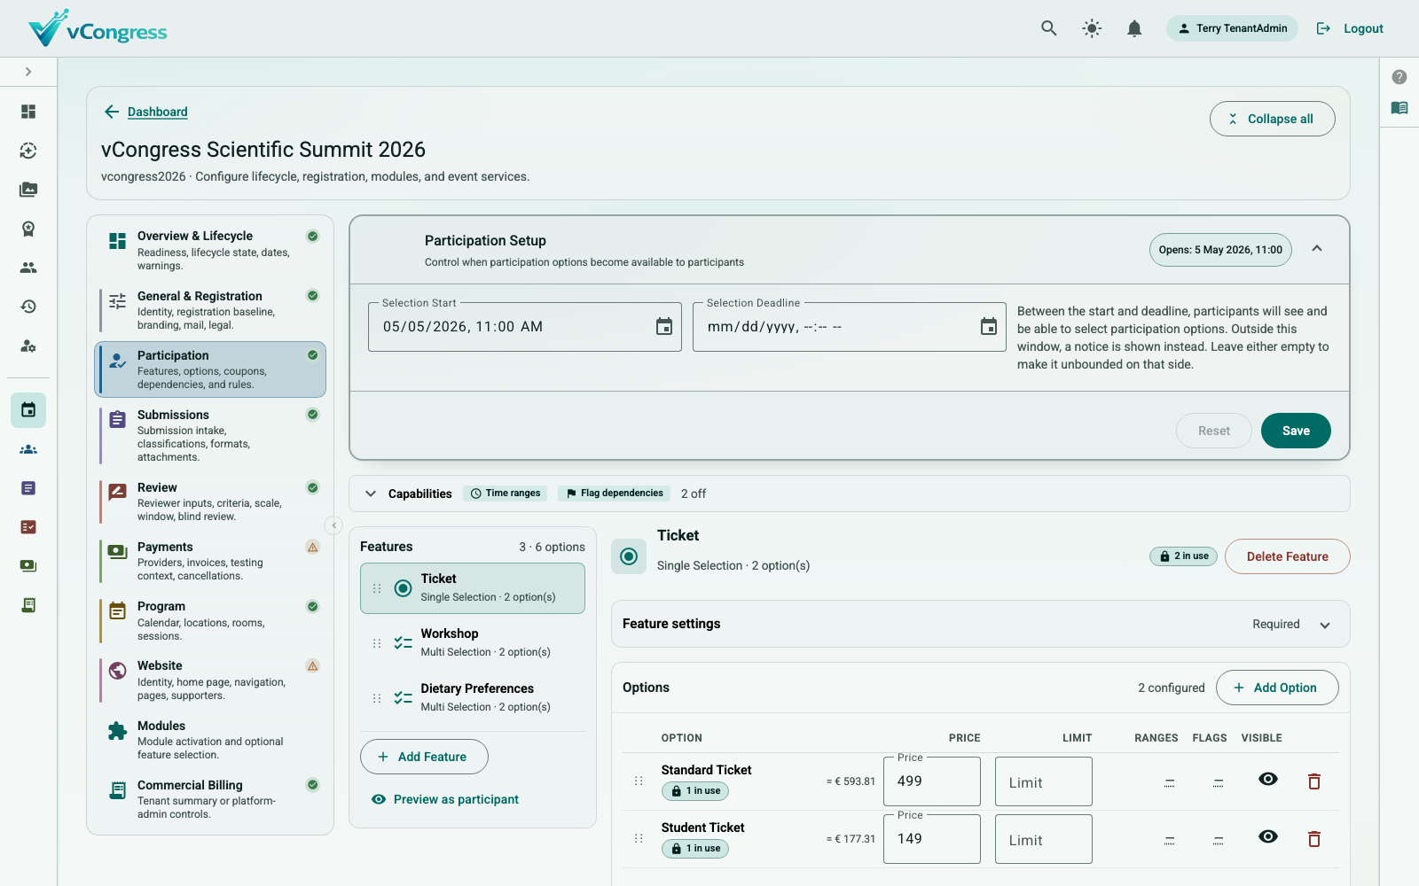Click Standard Ticket price field
This screenshot has width=1419, height=886.
pos(932,781)
